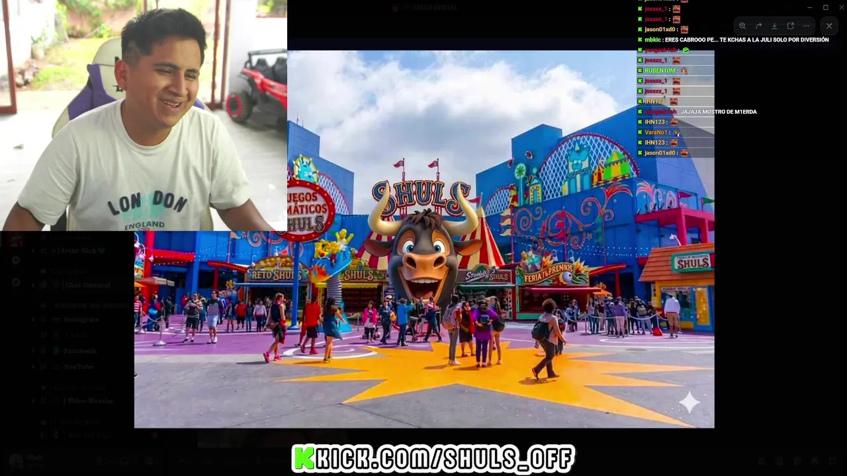Click the enlarged Shuls theme park image
This screenshot has height=476, width=847.
coord(424,239)
